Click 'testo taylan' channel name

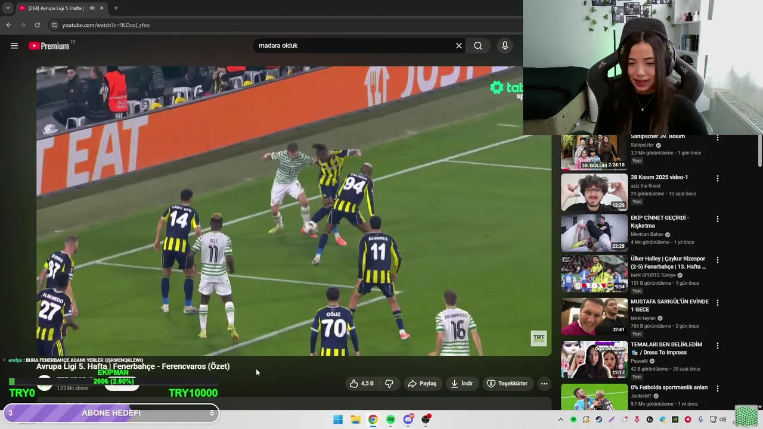click(644, 318)
